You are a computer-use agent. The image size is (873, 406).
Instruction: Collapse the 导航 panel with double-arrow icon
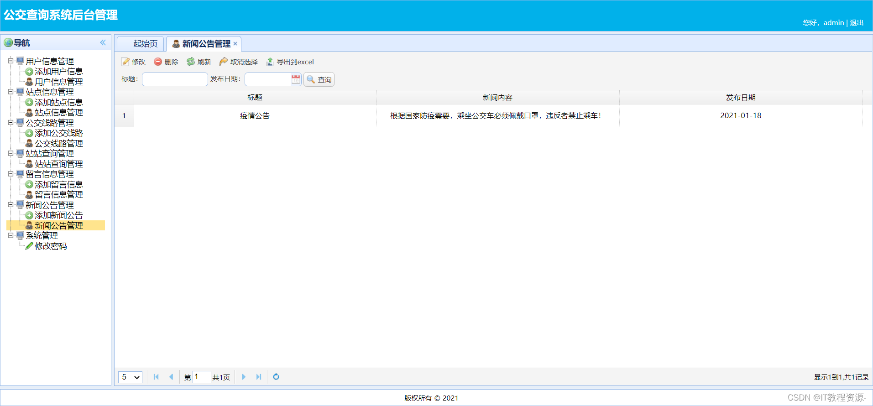point(103,42)
